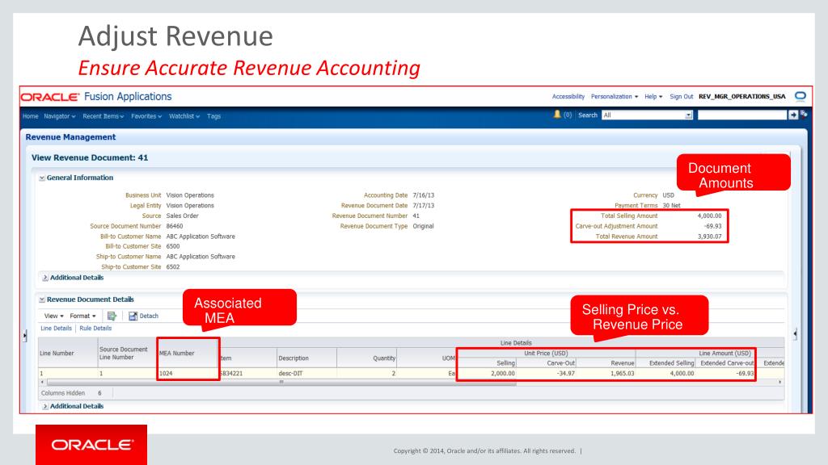Click the Detach button label
This screenshot has width=828, height=465.
tap(149, 316)
